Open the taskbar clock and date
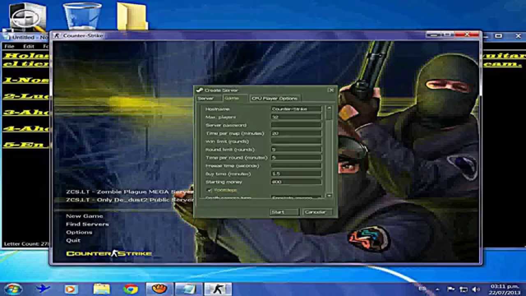 pyautogui.click(x=505, y=289)
